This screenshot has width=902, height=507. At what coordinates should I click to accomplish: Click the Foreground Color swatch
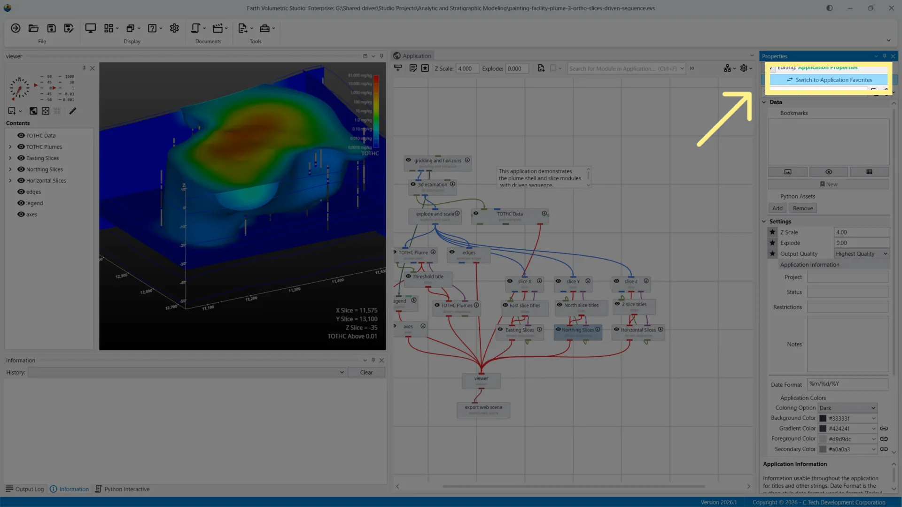tap(823, 439)
